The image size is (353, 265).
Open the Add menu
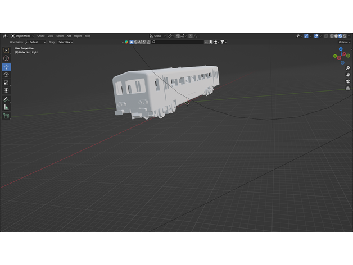click(x=69, y=36)
